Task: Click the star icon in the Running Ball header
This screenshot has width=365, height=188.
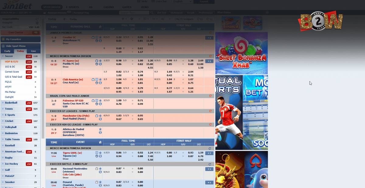Action: click(100, 26)
